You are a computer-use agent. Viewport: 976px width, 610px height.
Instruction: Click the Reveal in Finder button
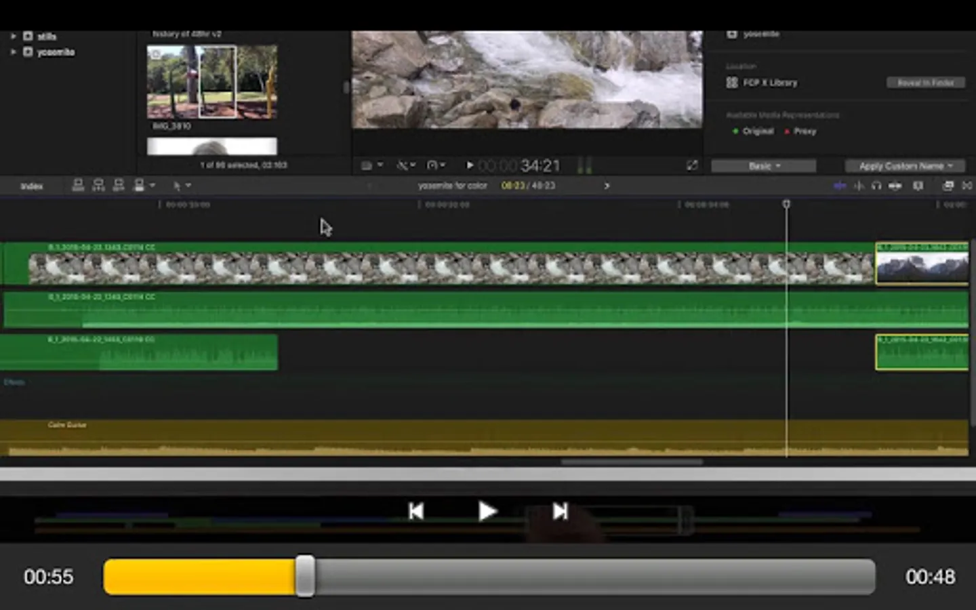tap(925, 83)
